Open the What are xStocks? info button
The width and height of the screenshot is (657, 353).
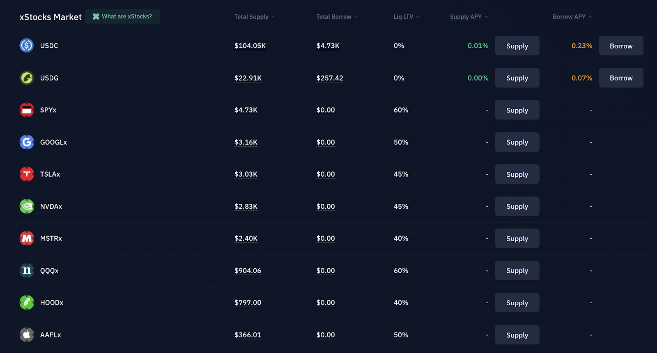point(122,16)
